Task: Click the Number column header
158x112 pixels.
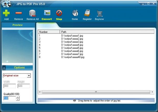Action: pyautogui.click(x=49, y=32)
